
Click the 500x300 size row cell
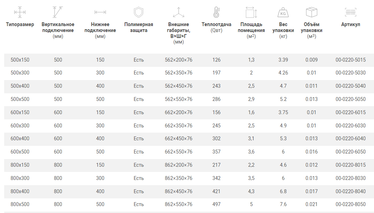20,73
